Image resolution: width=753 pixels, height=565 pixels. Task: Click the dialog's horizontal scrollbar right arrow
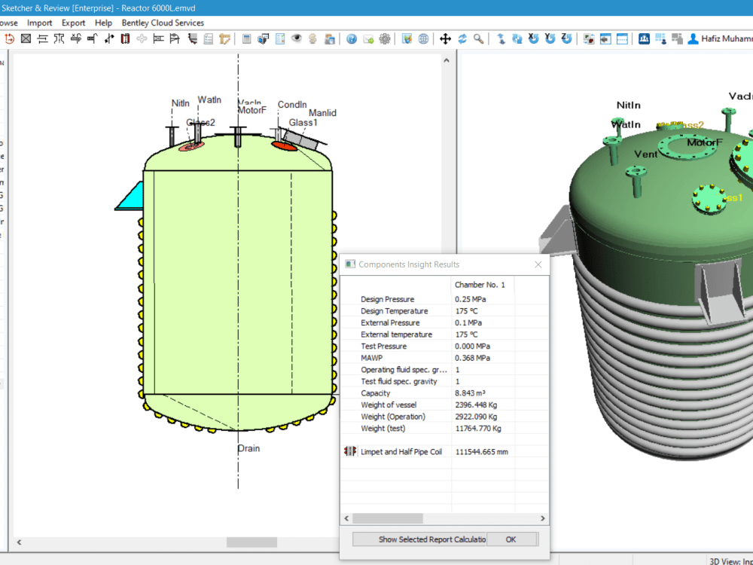(x=543, y=518)
